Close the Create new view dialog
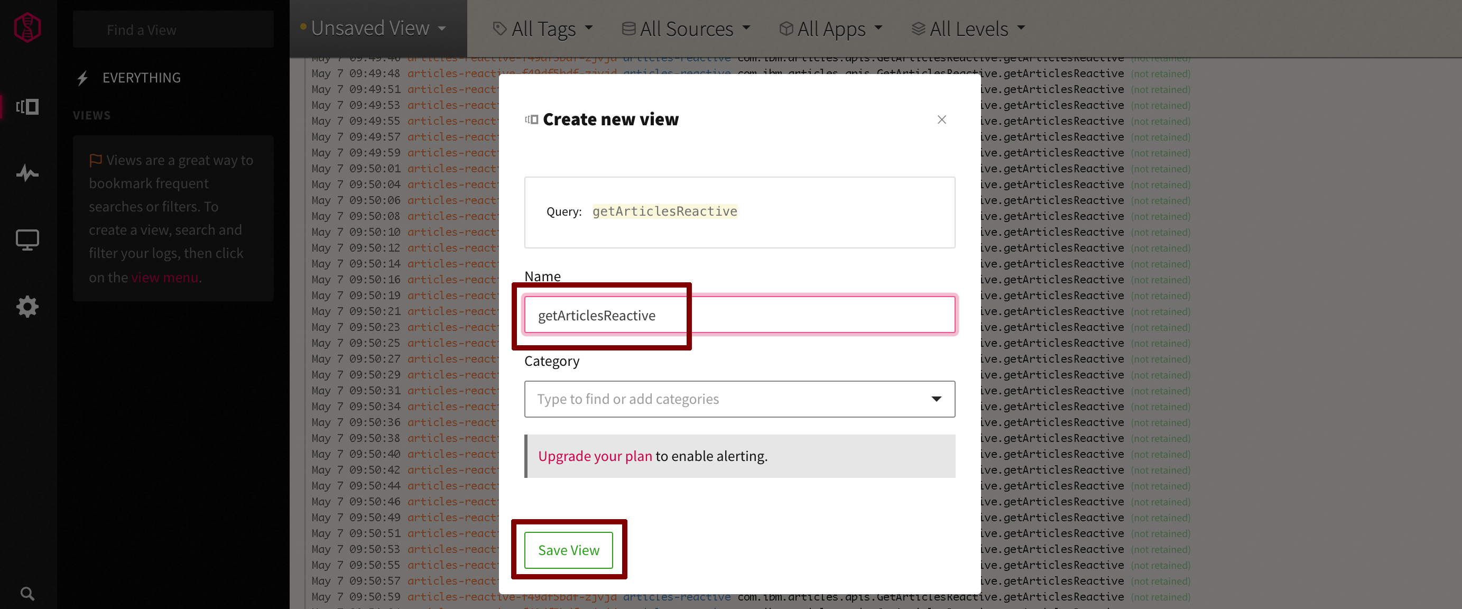The width and height of the screenshot is (1462, 609). point(941,120)
